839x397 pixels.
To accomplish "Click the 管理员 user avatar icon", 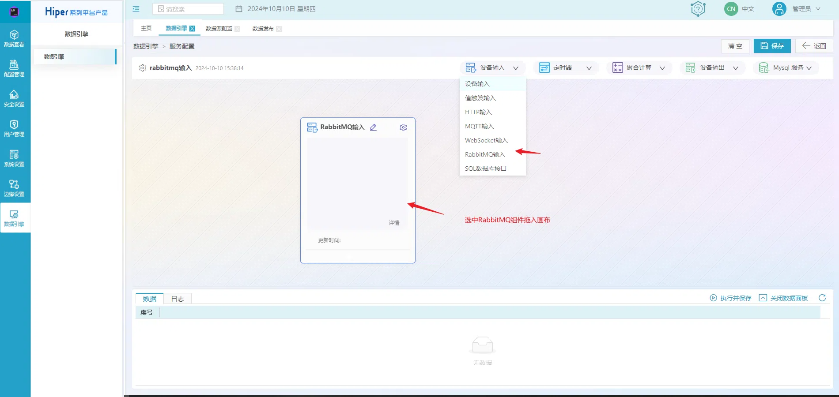I will (779, 9).
